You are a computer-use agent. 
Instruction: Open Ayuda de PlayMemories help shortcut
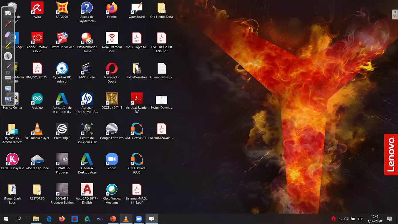point(87,12)
